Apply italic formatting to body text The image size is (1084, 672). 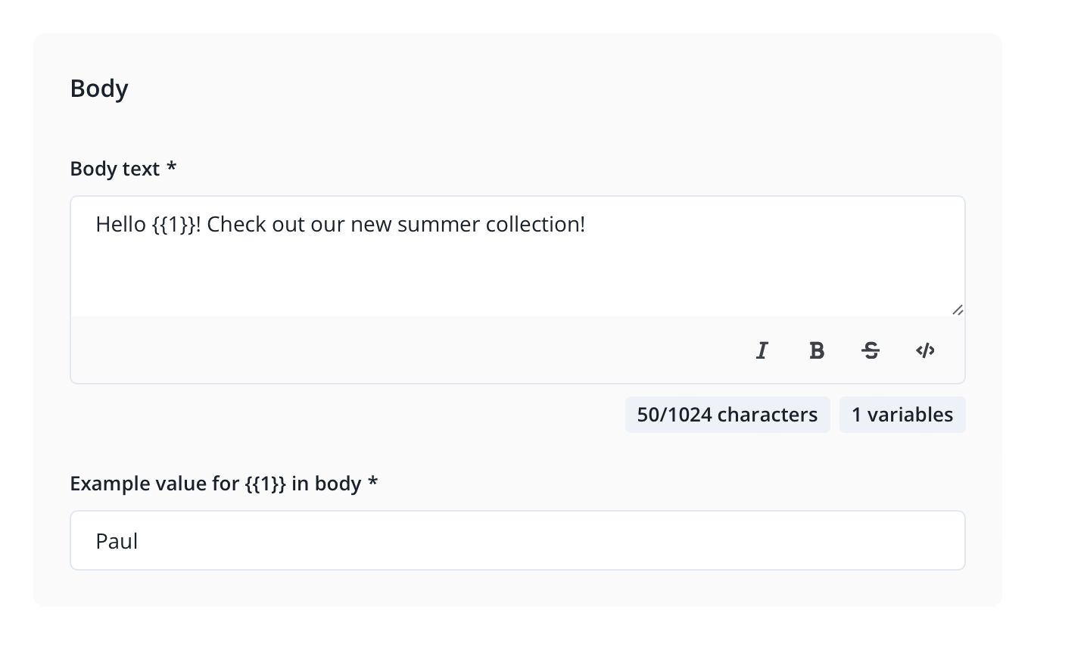tap(762, 350)
